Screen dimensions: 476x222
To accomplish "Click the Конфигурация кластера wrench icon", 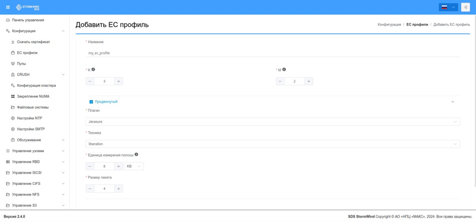I will [x=13, y=86].
